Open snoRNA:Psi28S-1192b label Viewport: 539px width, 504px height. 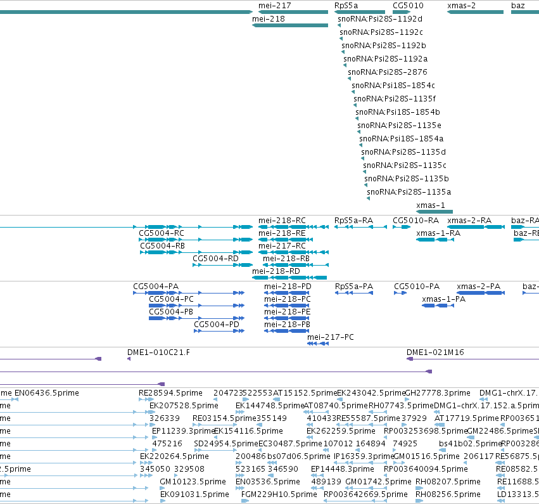click(384, 46)
